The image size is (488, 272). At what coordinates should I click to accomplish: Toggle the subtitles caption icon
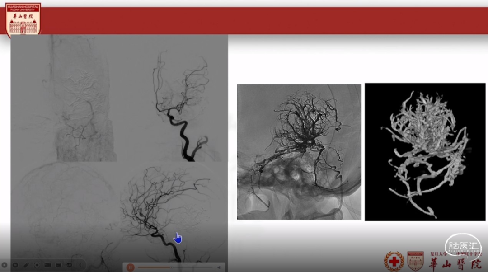pos(58,265)
